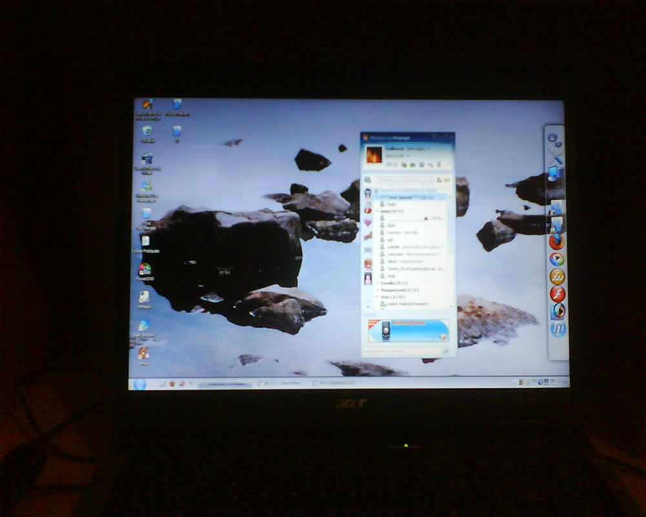Collapse the Amis contact group

(x=377, y=211)
